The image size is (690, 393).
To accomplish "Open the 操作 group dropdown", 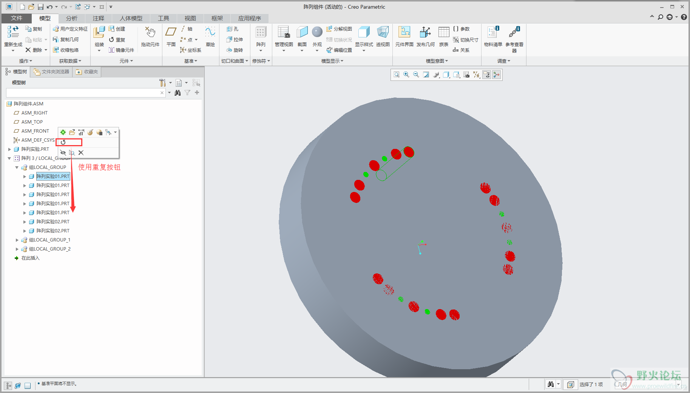I will point(26,61).
